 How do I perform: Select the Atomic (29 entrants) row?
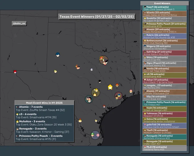pos(165,30)
